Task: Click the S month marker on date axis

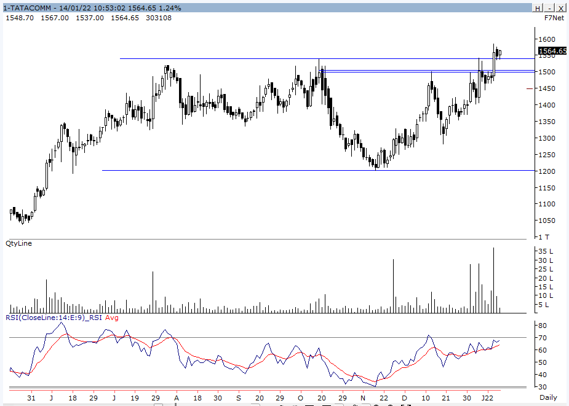Action: click(239, 397)
